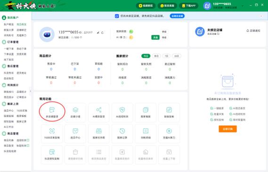Open the 搬家任务箱 inbox tile
Screen dimensions: 268x172
tap(99, 133)
